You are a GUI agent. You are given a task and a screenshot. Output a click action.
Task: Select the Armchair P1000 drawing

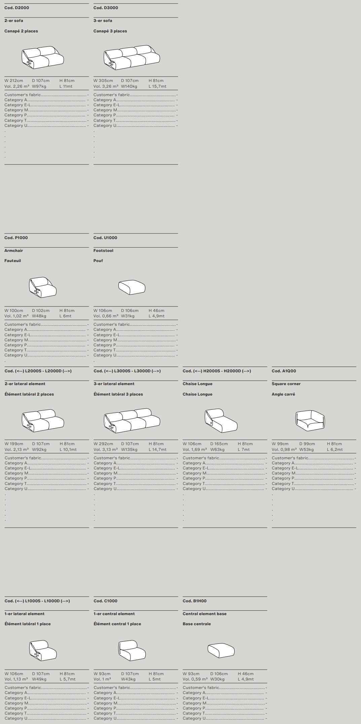pyautogui.click(x=43, y=287)
